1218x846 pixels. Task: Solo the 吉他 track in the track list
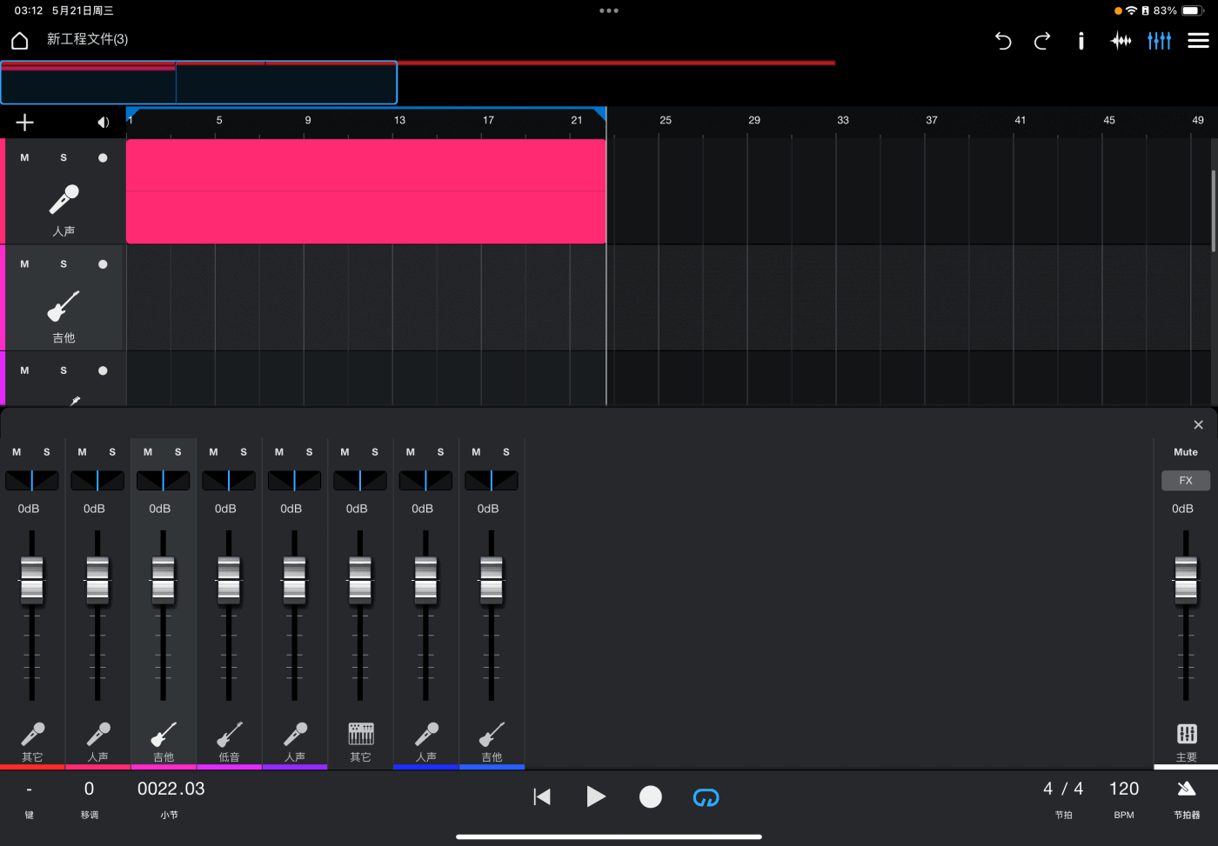pyautogui.click(x=64, y=264)
